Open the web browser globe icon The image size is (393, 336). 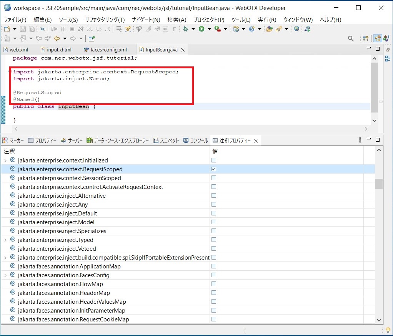296,29
